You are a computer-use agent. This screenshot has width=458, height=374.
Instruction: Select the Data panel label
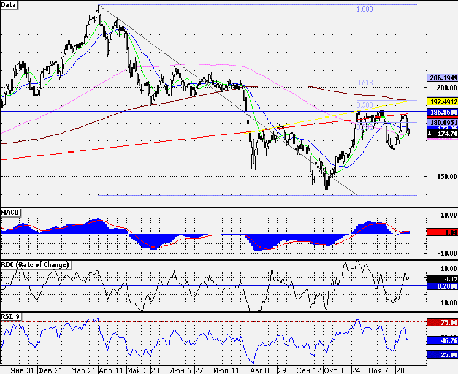point(9,5)
